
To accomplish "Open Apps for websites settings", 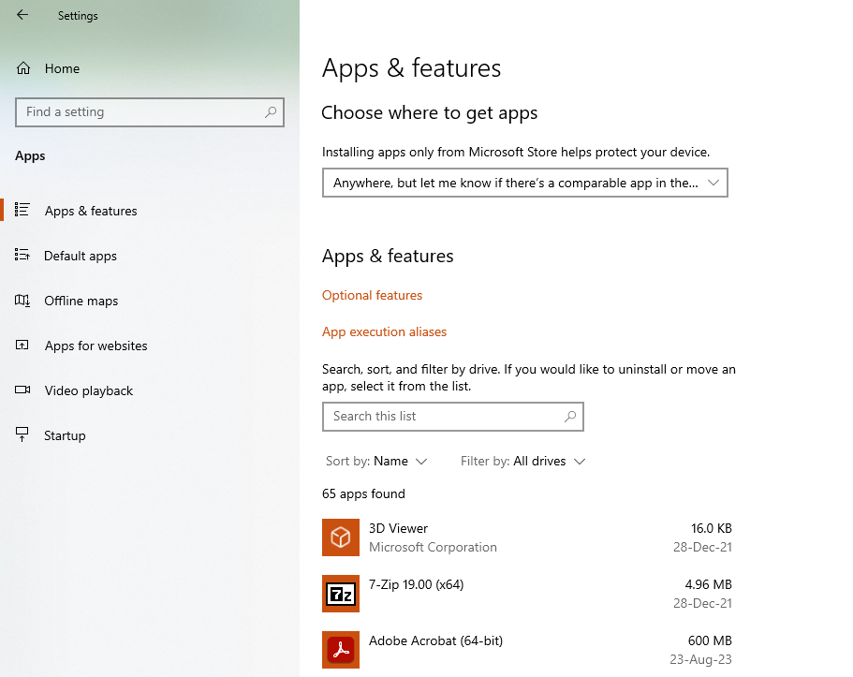I will 96,346.
